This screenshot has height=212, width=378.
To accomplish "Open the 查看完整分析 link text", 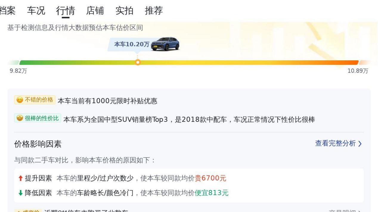I will coord(335,144).
